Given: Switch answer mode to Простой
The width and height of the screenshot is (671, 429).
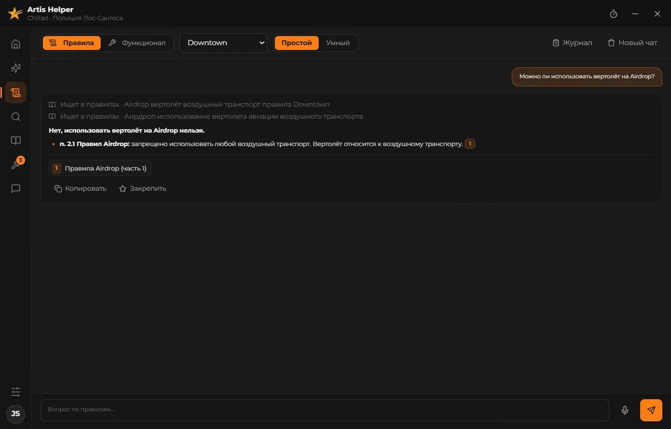Looking at the screenshot, I should (297, 43).
